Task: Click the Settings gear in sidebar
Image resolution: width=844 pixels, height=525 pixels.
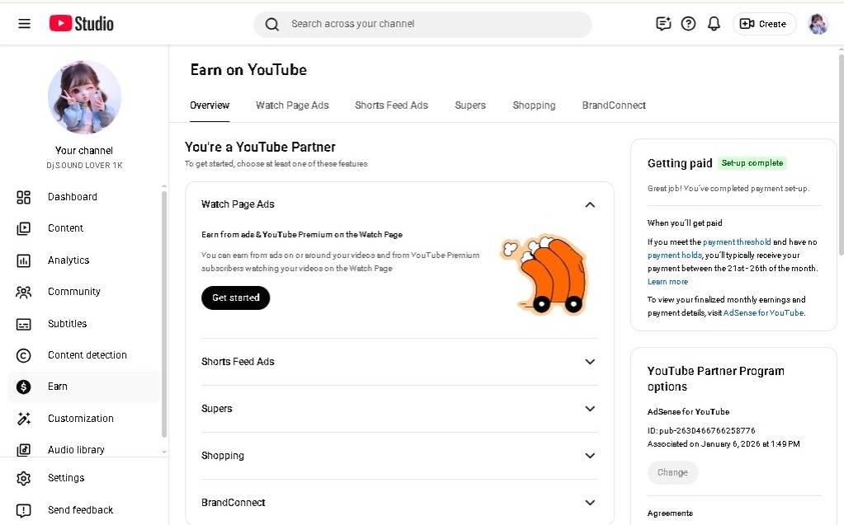Action: click(24, 478)
